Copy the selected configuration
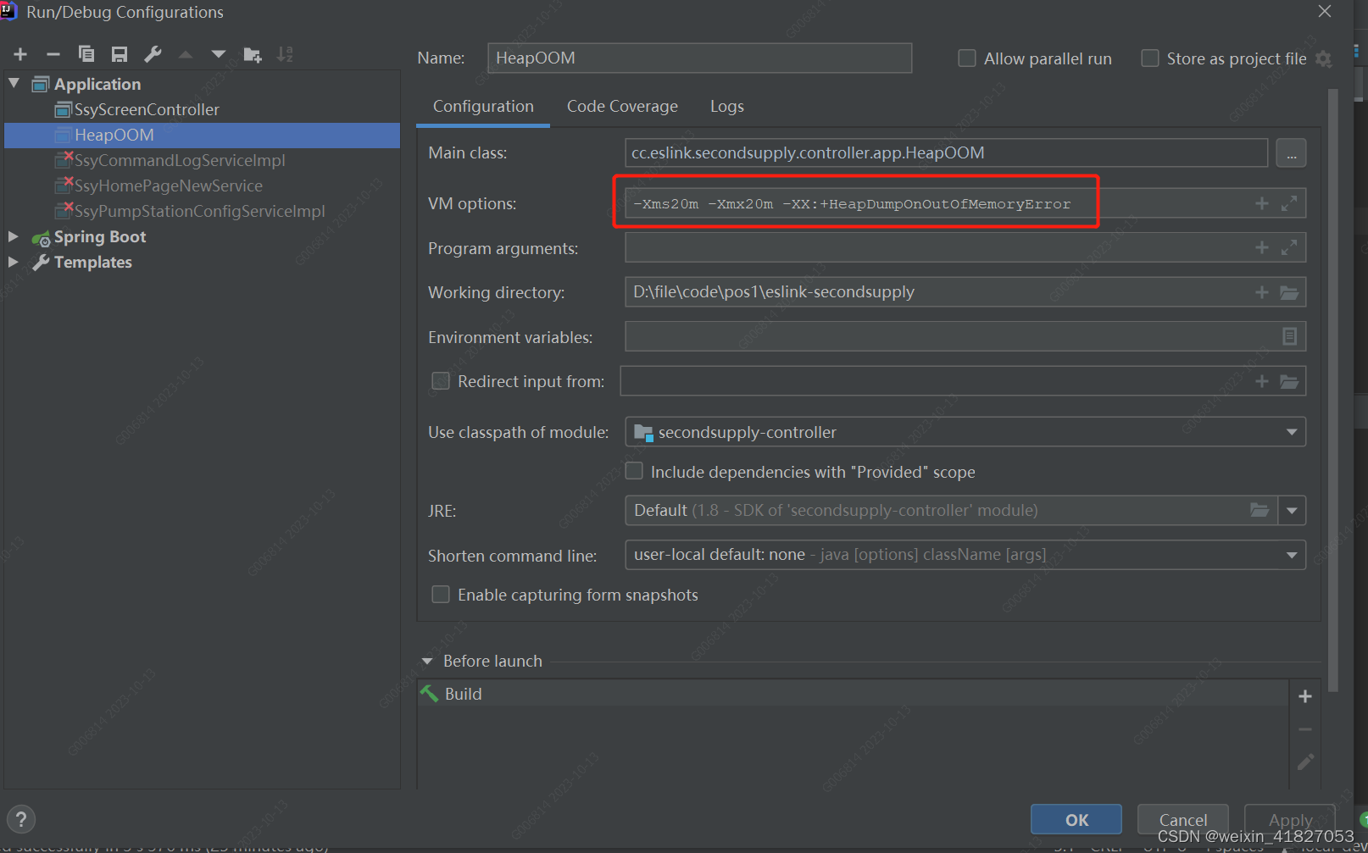The height and width of the screenshot is (853, 1368). tap(86, 54)
